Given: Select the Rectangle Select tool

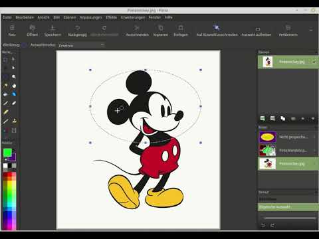Looking at the screenshot, I should click(x=5, y=59).
